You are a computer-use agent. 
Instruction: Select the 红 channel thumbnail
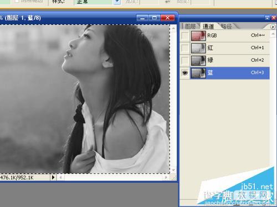tap(198, 48)
